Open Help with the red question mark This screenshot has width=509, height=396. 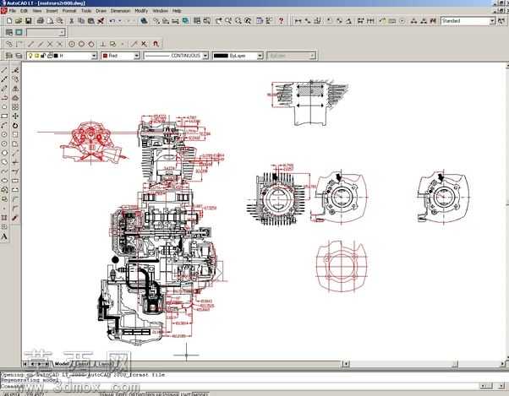(x=281, y=21)
